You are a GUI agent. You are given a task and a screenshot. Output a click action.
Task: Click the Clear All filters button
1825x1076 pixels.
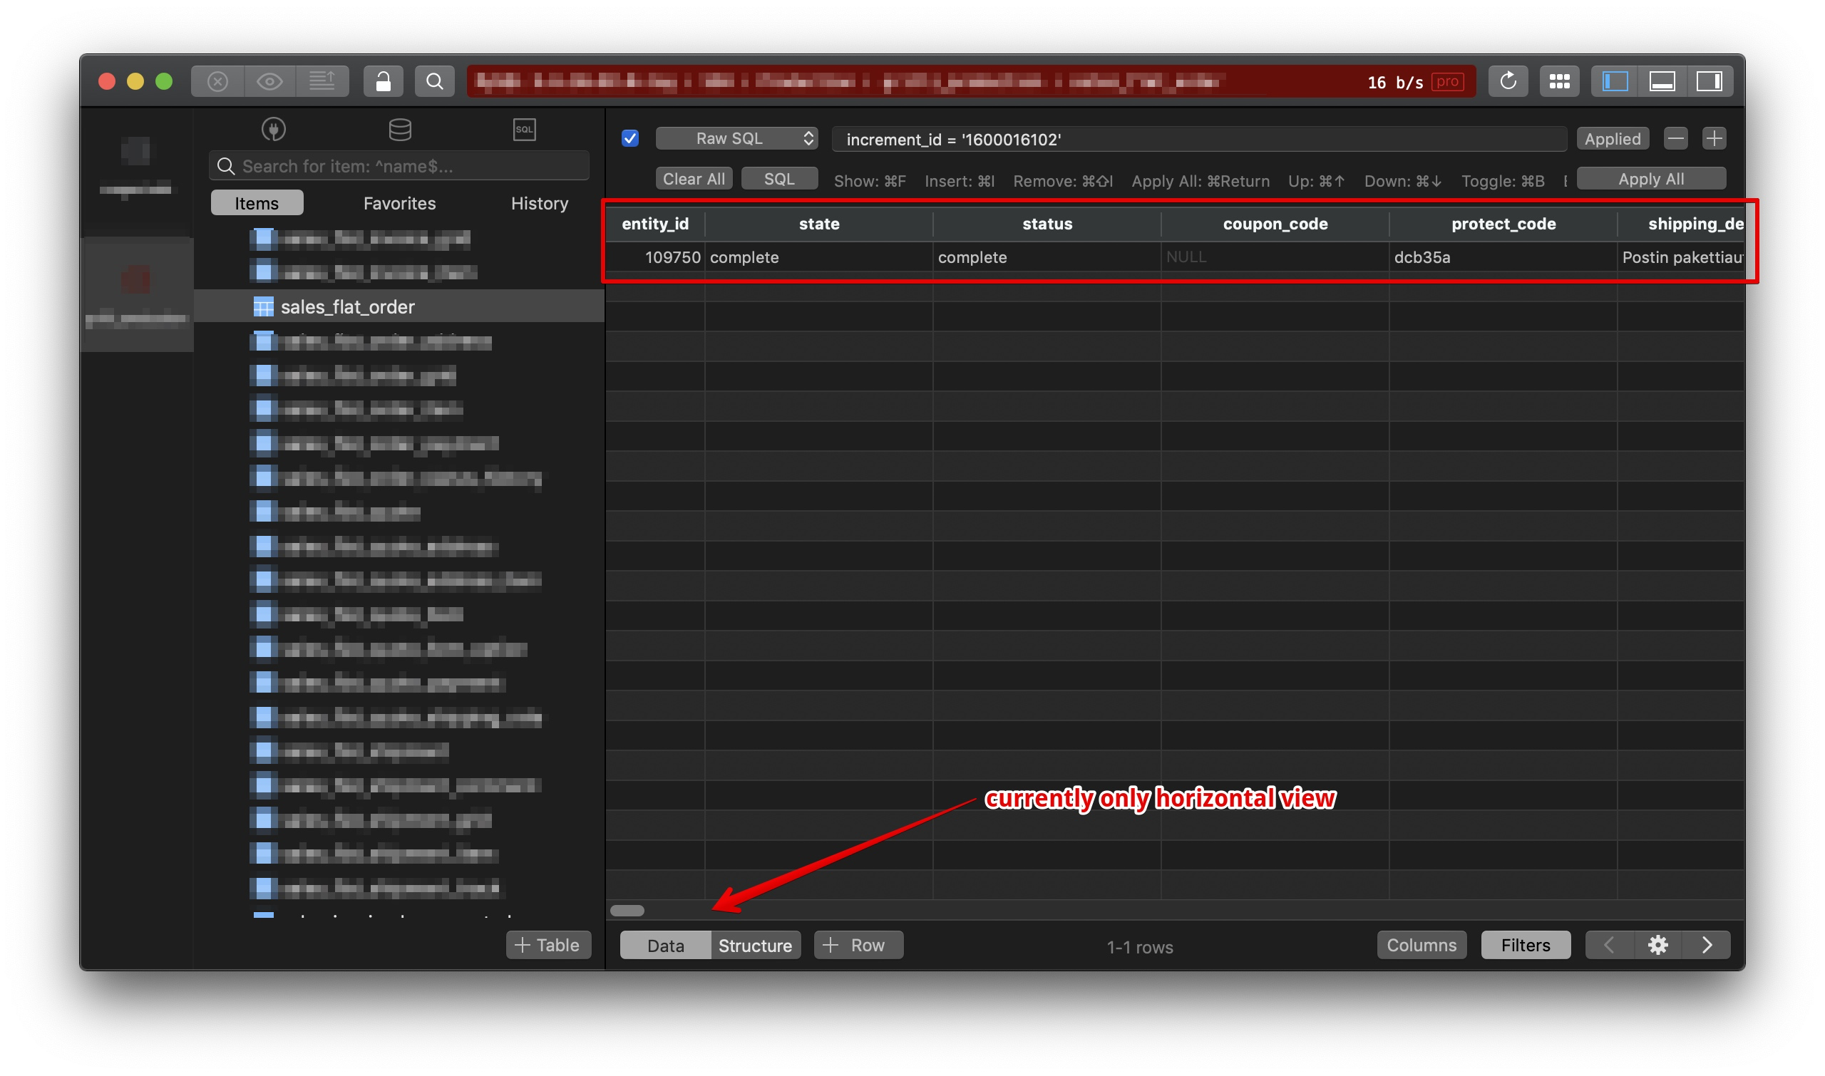(694, 178)
